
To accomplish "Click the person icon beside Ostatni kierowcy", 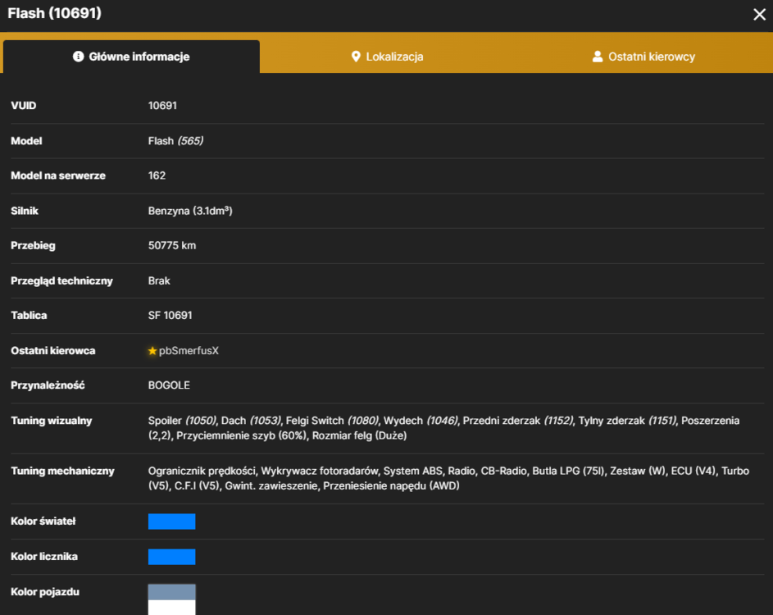I will pyautogui.click(x=597, y=57).
